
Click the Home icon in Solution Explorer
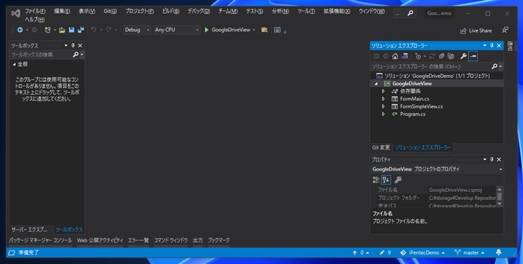pos(395,56)
